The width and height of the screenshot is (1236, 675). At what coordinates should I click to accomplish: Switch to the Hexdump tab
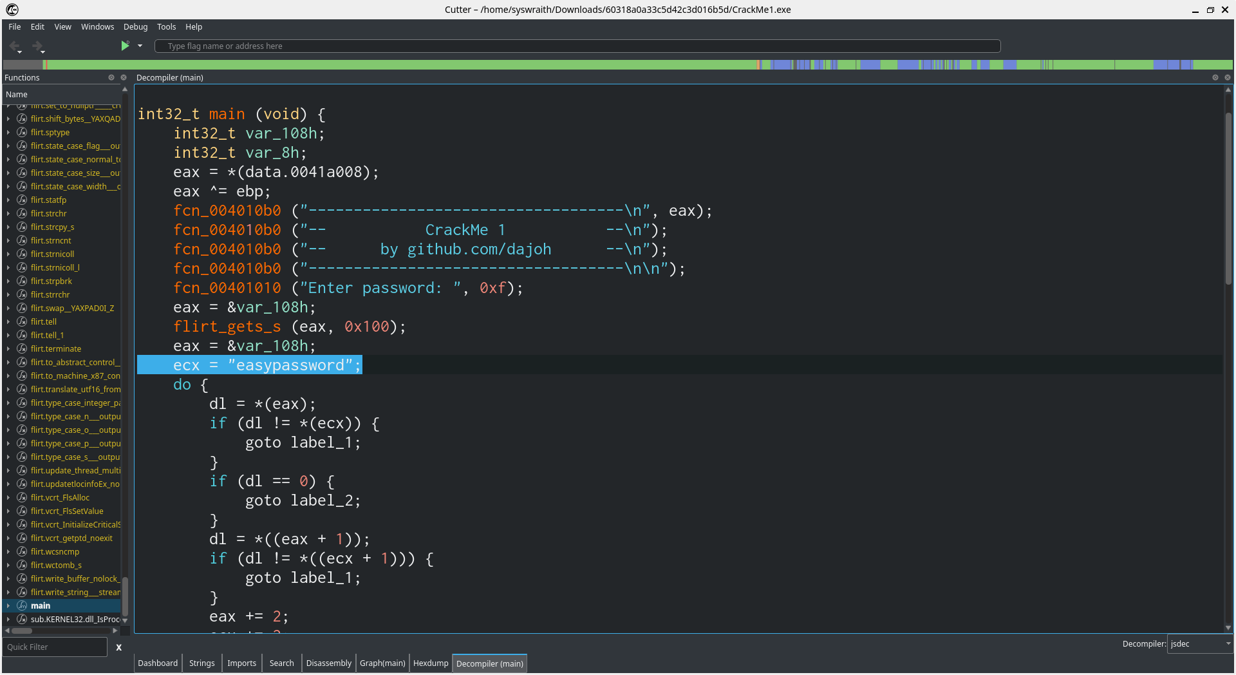coord(431,663)
